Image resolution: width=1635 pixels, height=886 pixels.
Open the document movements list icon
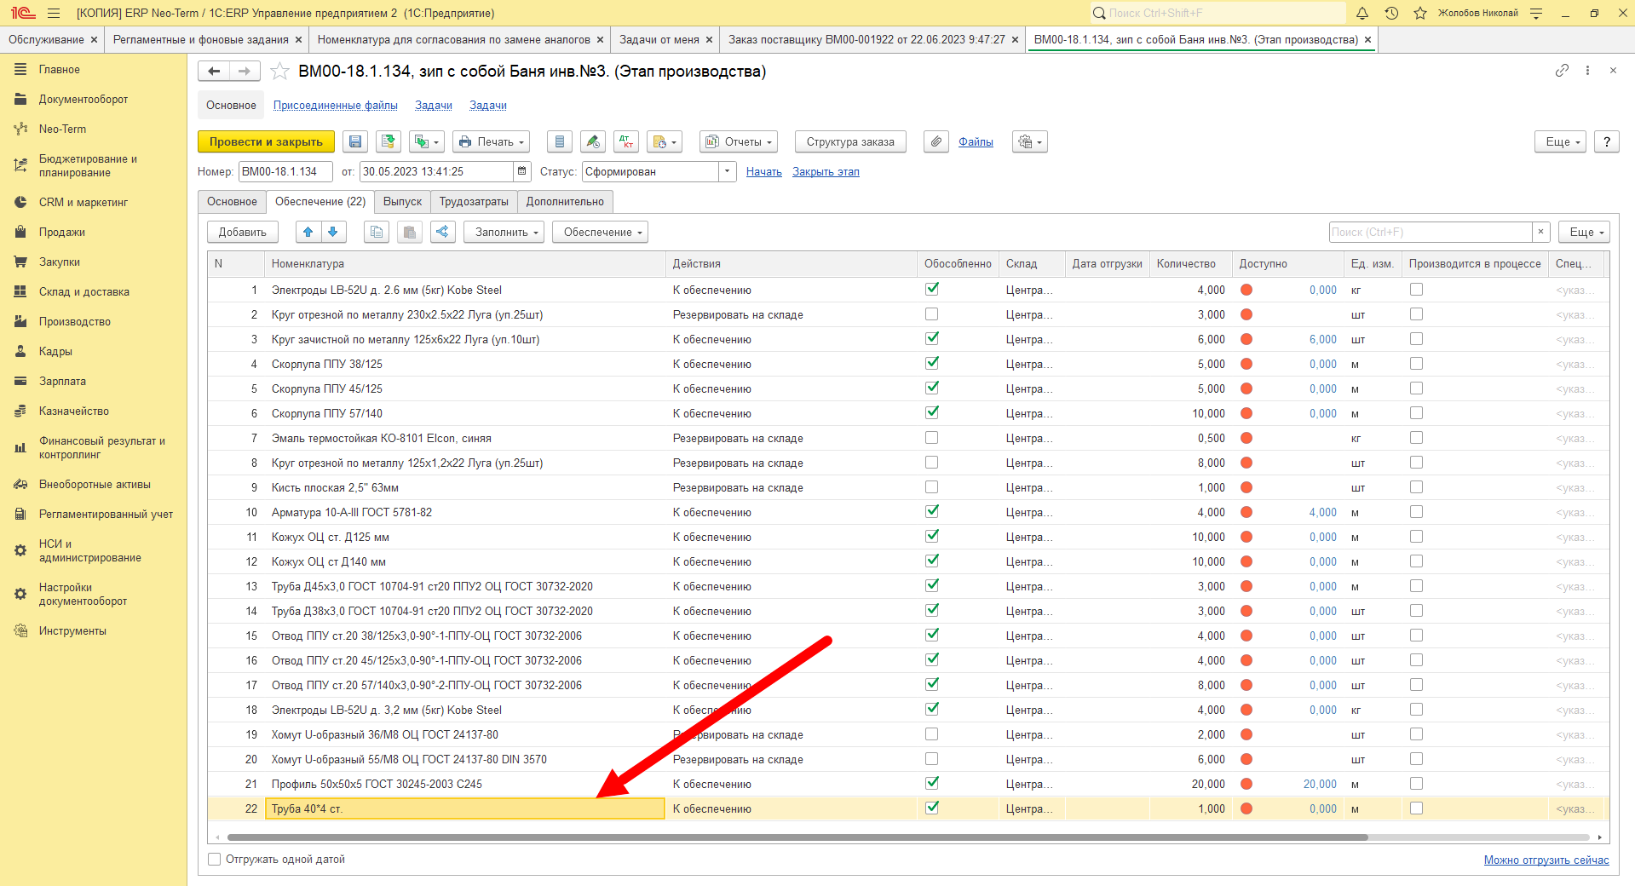559,142
